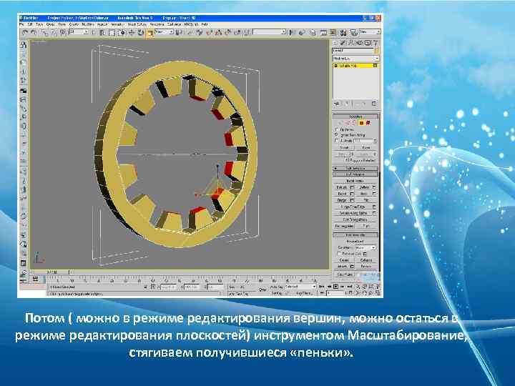Image resolution: width=515 pixels, height=386 pixels.
Task: Toggle the Snaps toggle icon
Action: [x=209, y=32]
